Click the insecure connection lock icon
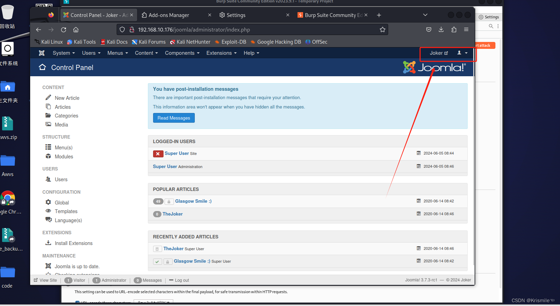The image size is (560, 306). pos(132,30)
